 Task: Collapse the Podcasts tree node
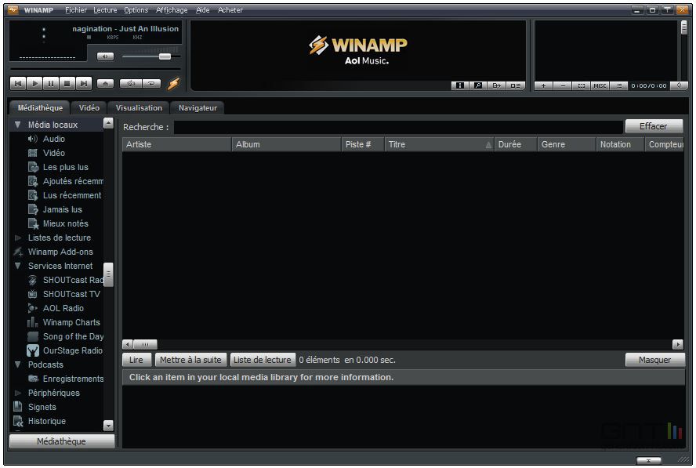tap(18, 365)
